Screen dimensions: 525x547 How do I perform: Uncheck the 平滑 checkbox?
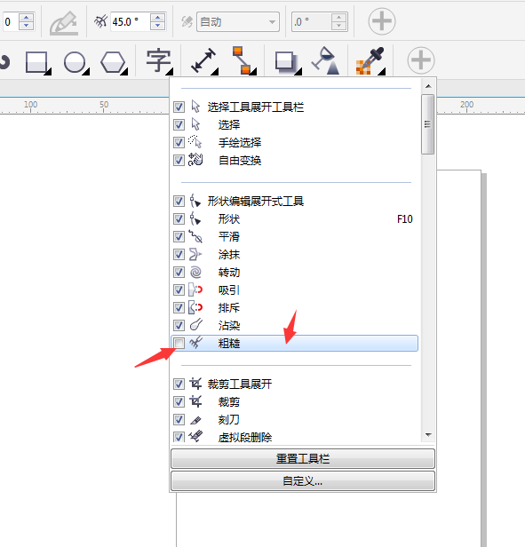click(x=179, y=236)
